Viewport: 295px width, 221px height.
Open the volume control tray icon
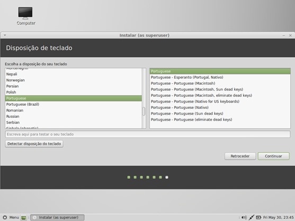(244, 217)
